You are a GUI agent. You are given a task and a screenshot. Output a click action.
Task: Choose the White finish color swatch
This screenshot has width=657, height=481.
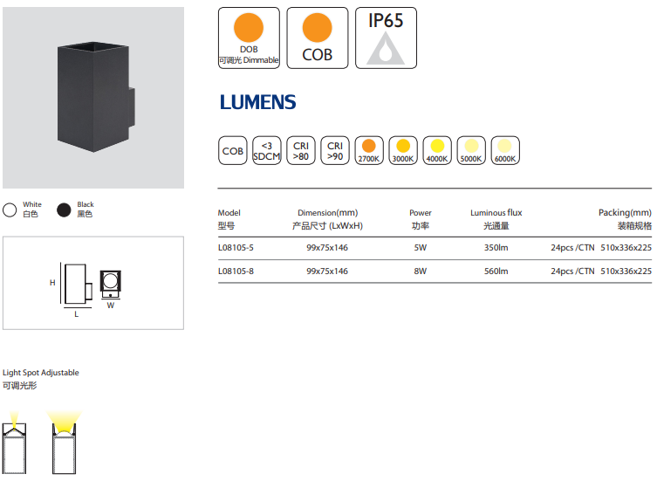pyautogui.click(x=10, y=210)
